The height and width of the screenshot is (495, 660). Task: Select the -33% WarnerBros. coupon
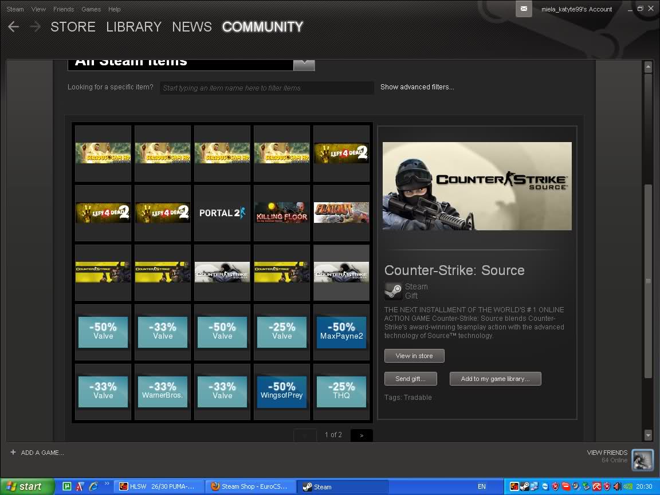point(163,391)
